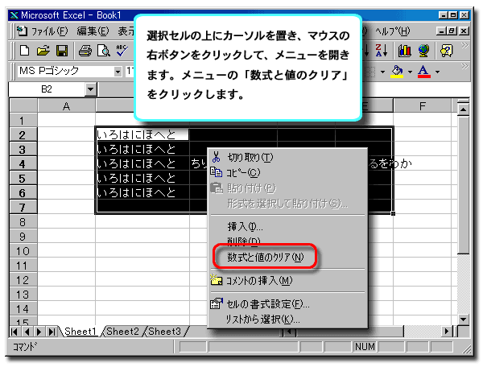
Task: Click the Office Assistant help icon
Action: pyautogui.click(x=447, y=51)
